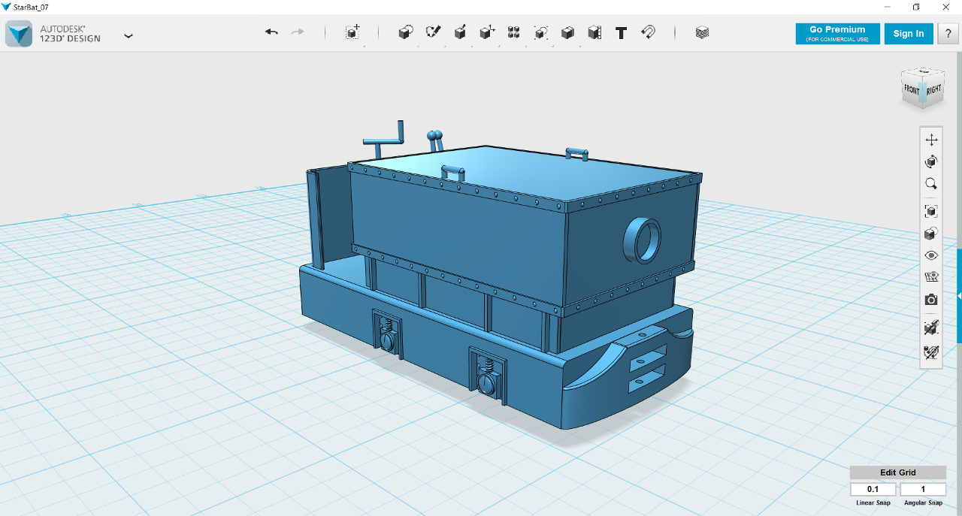Click the FRONT face of the view cube
This screenshot has height=516, width=962.
[x=912, y=89]
